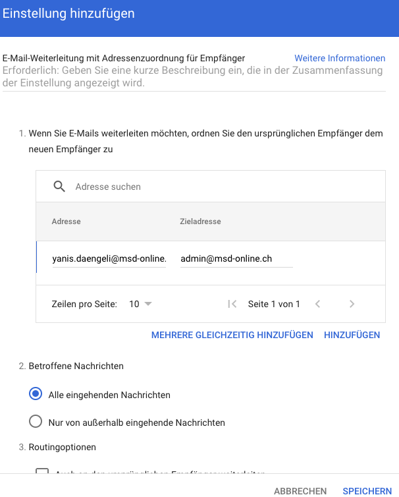Screen dimensions: 399x497
Task: Click 'MEHRERE GLEICHZEITIG HINZUFÜGEN' button
Action: 232,335
